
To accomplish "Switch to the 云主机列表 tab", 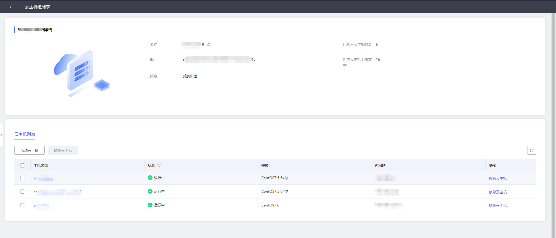I will pyautogui.click(x=25, y=134).
